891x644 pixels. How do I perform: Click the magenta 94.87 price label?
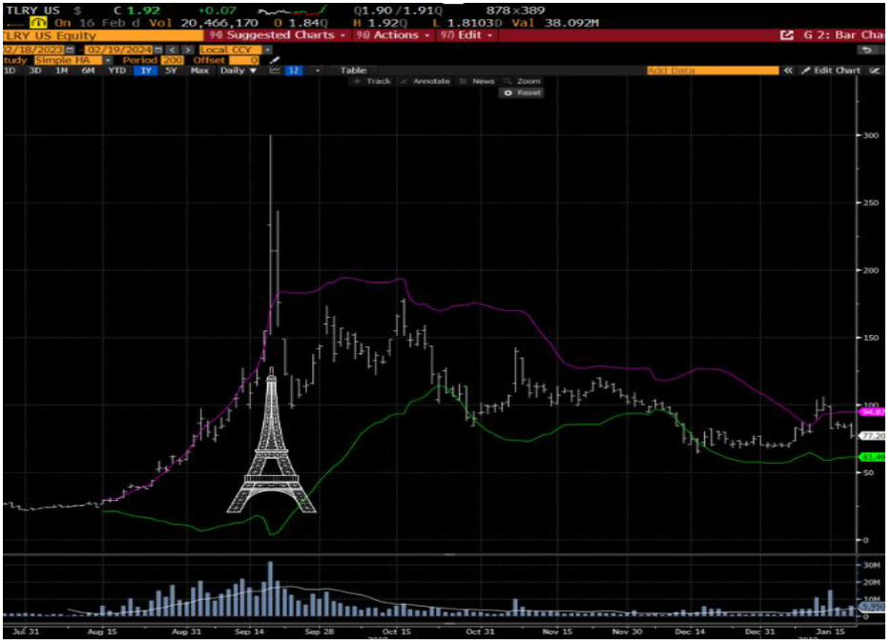872,411
